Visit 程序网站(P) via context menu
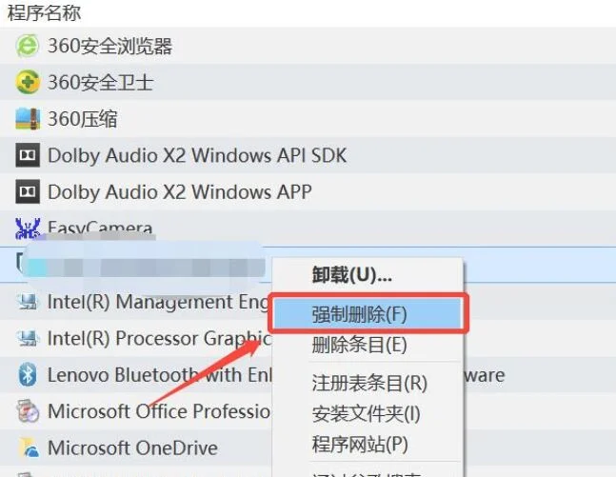616x477 pixels. 360,445
